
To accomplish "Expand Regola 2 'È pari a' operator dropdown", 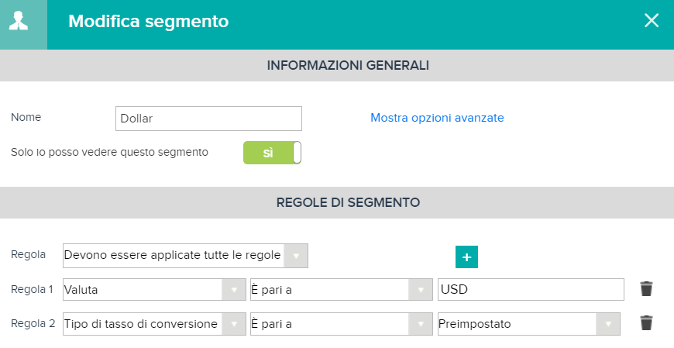I will pyautogui.click(x=342, y=324).
